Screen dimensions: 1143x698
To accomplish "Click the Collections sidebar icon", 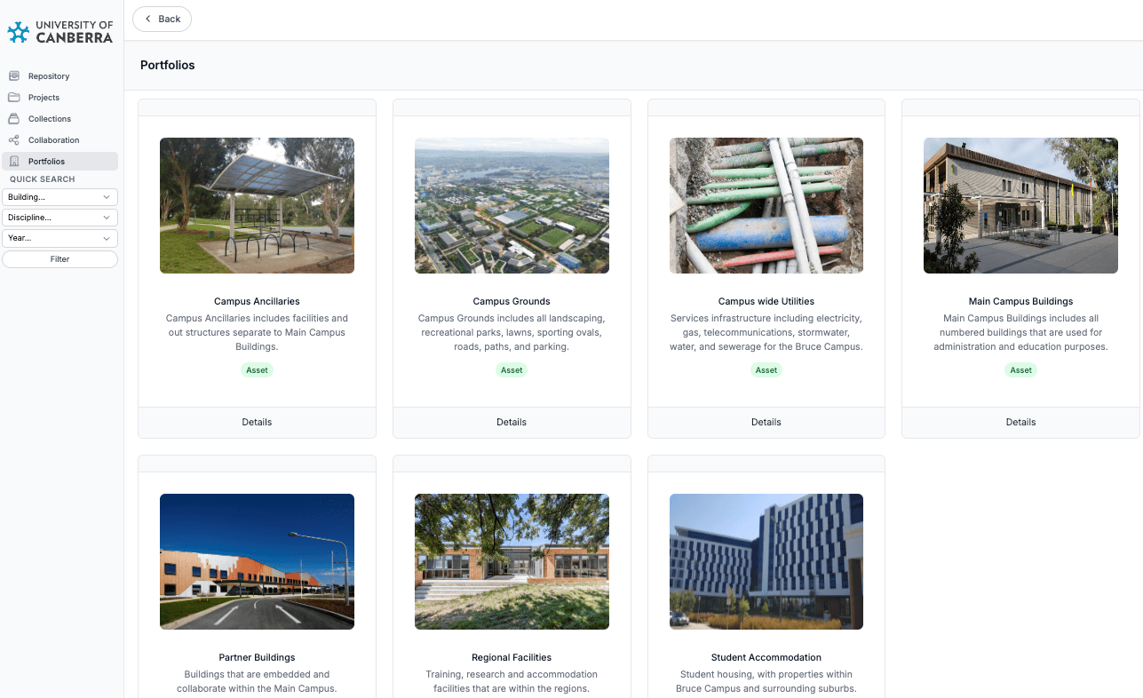I will [14, 119].
